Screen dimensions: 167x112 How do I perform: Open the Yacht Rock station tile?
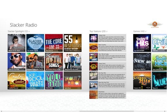coord(73,81)
